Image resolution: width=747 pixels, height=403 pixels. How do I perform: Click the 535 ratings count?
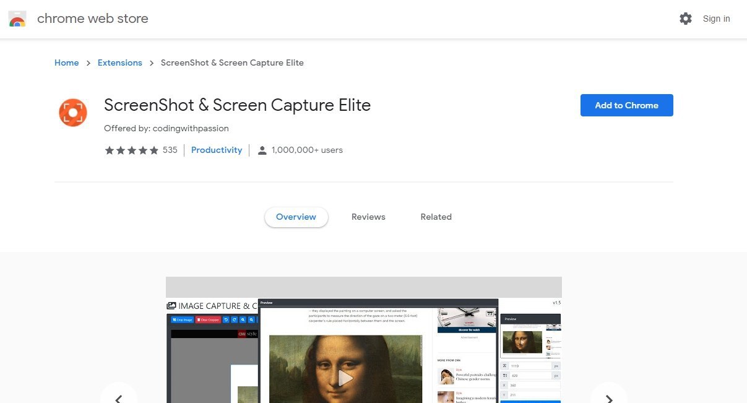[x=170, y=150]
